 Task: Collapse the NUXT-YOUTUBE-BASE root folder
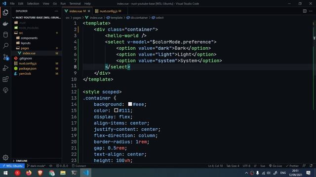coord(37,18)
